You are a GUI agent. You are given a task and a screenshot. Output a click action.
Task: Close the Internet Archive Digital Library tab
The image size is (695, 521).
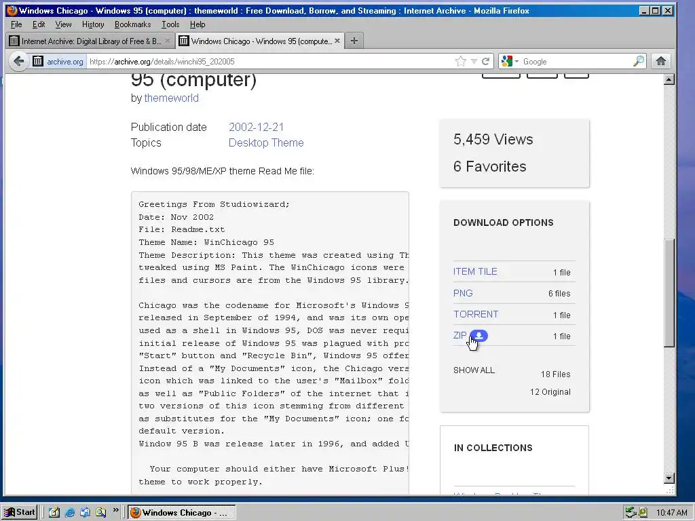click(x=167, y=41)
